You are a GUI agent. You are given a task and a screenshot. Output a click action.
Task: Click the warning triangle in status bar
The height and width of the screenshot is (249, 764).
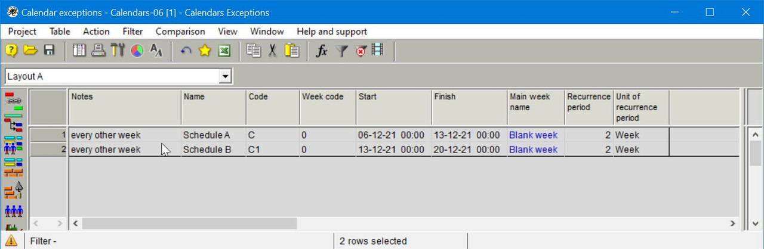(x=11, y=241)
